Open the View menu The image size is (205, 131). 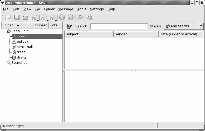tap(27, 9)
